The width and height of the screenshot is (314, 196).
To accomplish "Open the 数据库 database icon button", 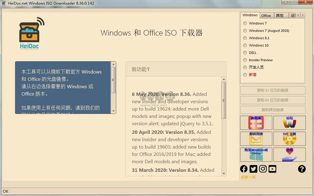I will [256, 123].
